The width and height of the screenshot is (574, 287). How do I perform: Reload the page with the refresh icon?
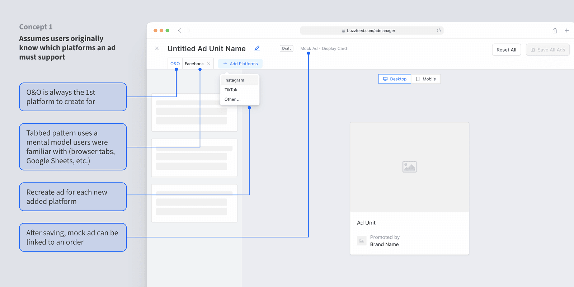(439, 30)
